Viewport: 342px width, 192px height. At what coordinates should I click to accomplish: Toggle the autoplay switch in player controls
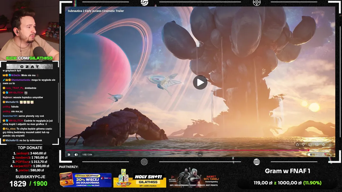pos(310,155)
